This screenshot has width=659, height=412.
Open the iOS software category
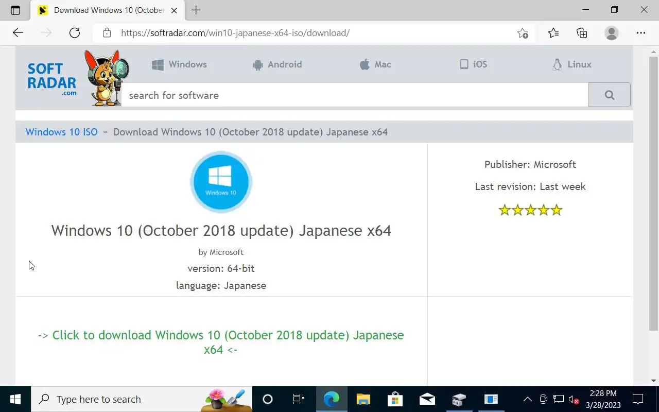(x=473, y=64)
